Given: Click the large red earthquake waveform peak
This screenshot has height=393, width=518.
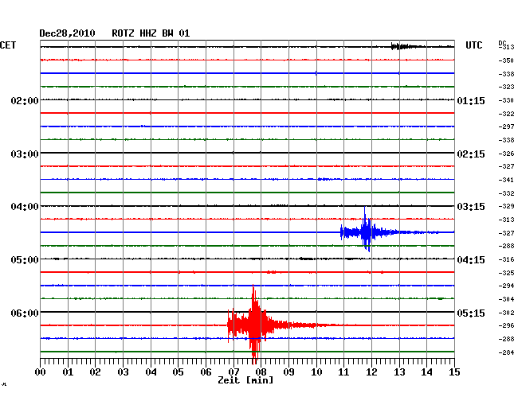Looking at the screenshot, I should click(254, 325).
